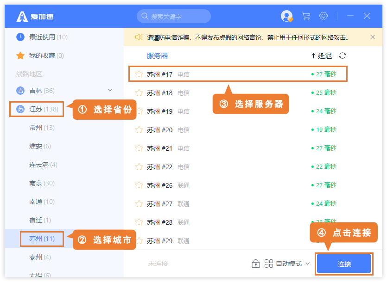The height and width of the screenshot is (282, 387).
Task: Click the clock icon for 最近使用
Action: (x=20, y=37)
